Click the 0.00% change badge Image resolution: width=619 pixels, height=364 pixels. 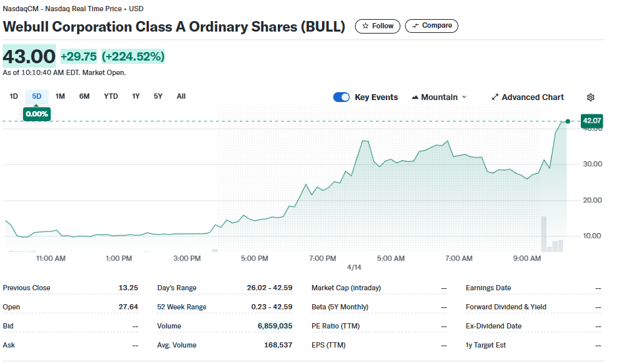tap(37, 114)
